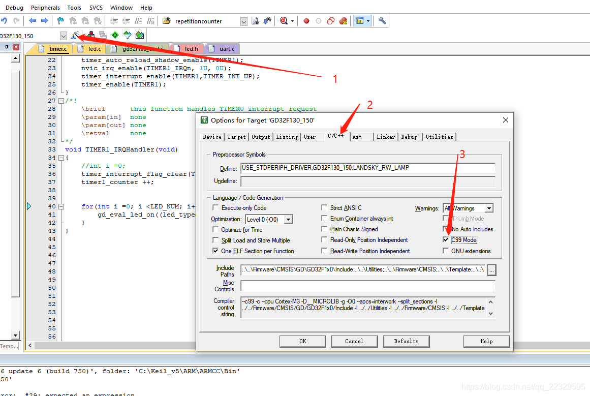This screenshot has height=396, width=590.
Task: Open the window layout dropdown arrow
Action: point(368,21)
